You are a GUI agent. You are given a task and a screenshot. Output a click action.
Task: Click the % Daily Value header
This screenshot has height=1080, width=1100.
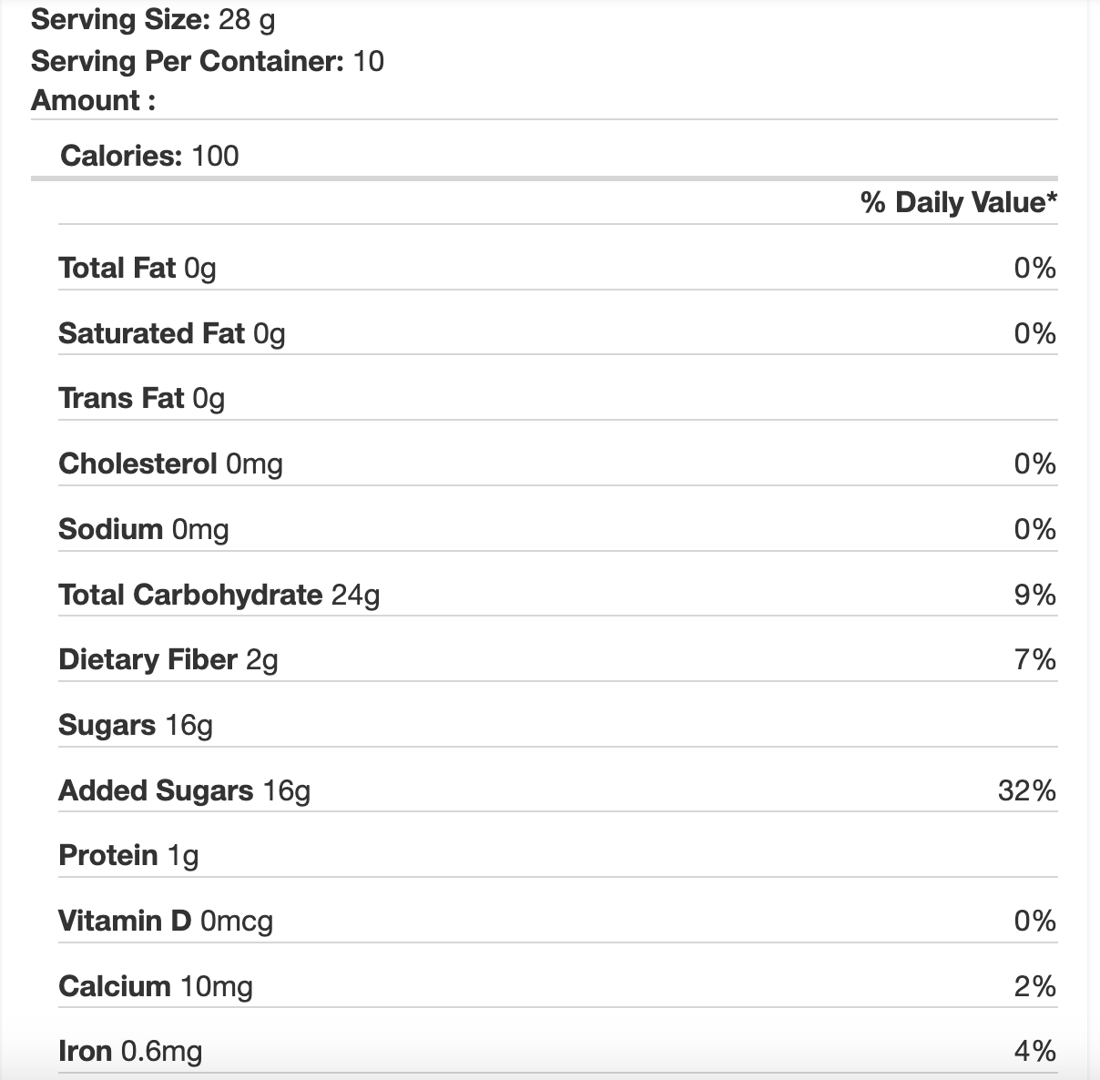coord(958,202)
